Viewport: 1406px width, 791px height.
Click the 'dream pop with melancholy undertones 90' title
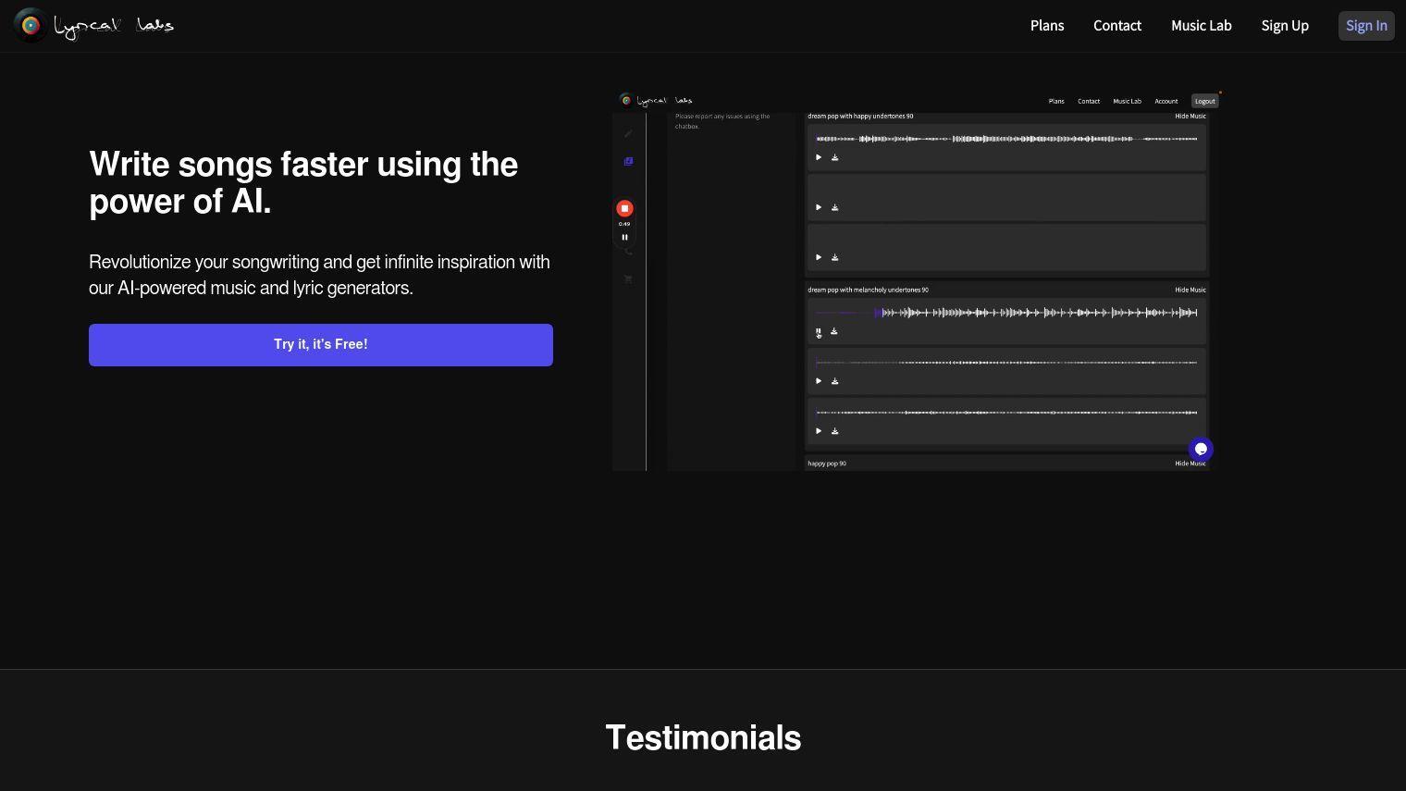(868, 290)
